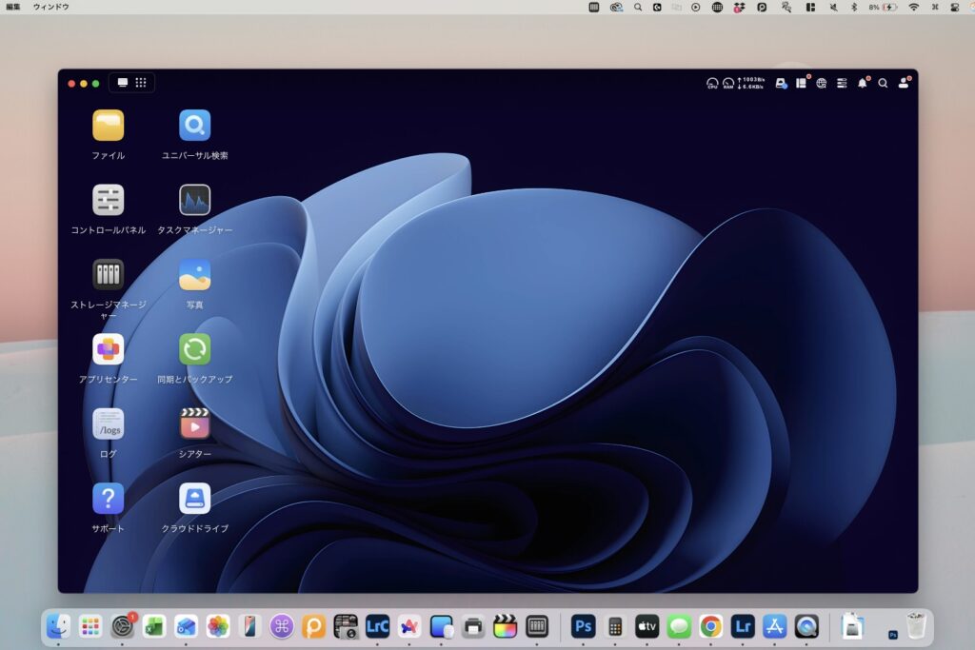
Task: Switch to desktop view in NAS toolbar
Action: pyautogui.click(x=122, y=83)
